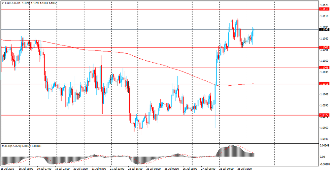330x172 pixels.
Task: Click the OHLC values 1.1091 1.1093 1.1083 1.1092
Action: (x=39, y=3)
